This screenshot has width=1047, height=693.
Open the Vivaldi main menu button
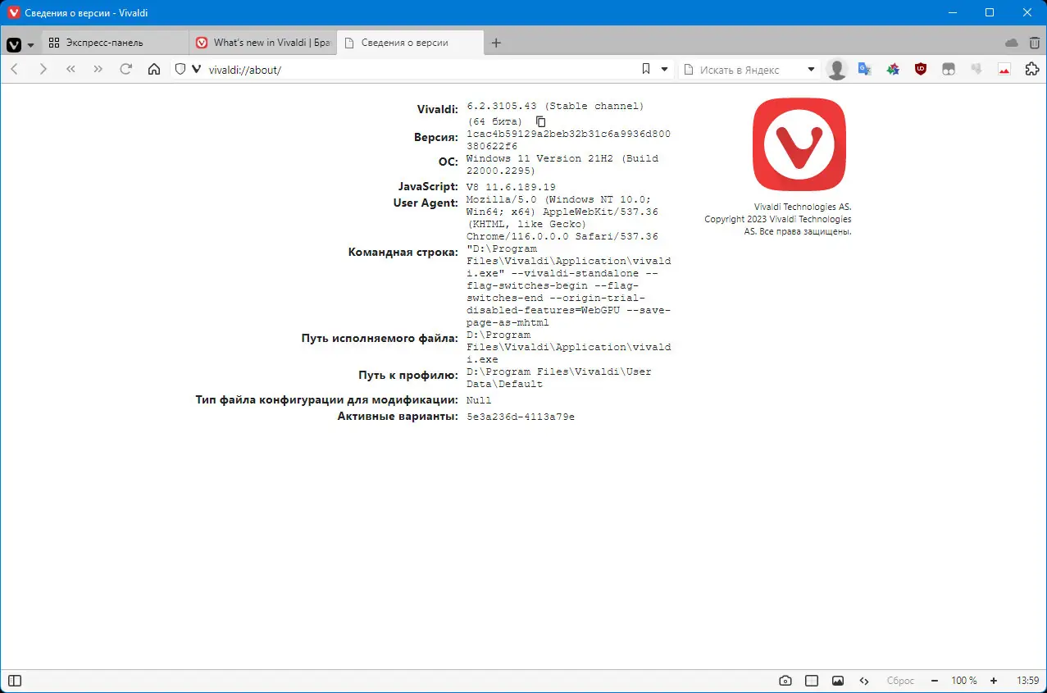[x=14, y=43]
